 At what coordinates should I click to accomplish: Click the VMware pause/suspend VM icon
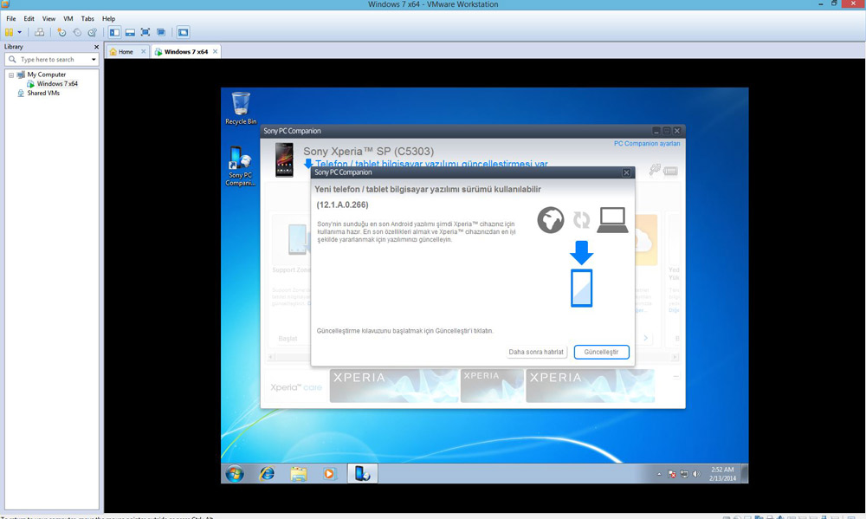click(10, 32)
